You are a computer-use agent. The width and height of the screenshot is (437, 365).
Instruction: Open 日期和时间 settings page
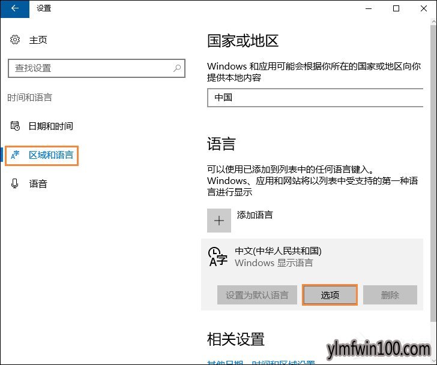[x=50, y=126]
